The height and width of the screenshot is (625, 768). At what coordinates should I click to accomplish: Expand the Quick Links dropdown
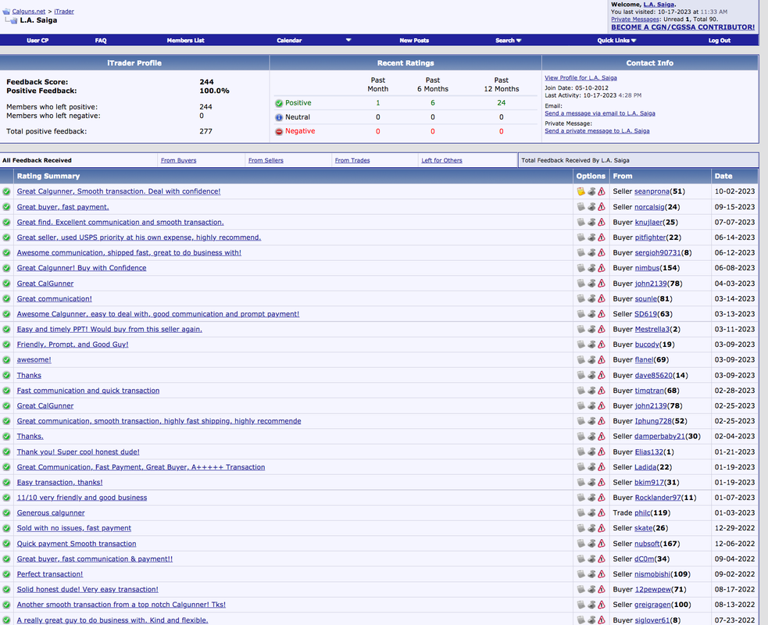(x=616, y=40)
